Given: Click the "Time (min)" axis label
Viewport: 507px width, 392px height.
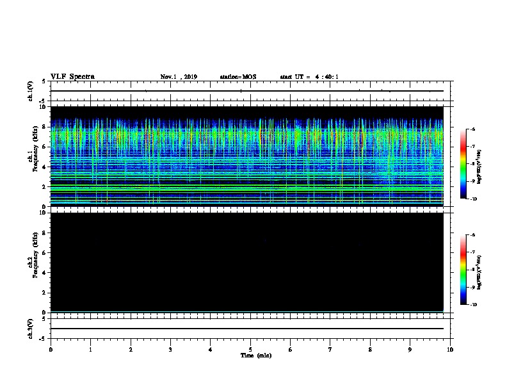Looking at the screenshot, I should 256,355.
